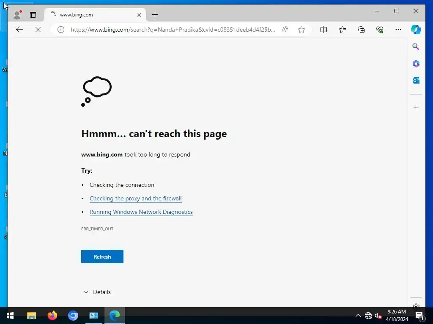Screen dimensions: 433x324
Task: Open the Favorites list
Action: [x=342, y=30]
